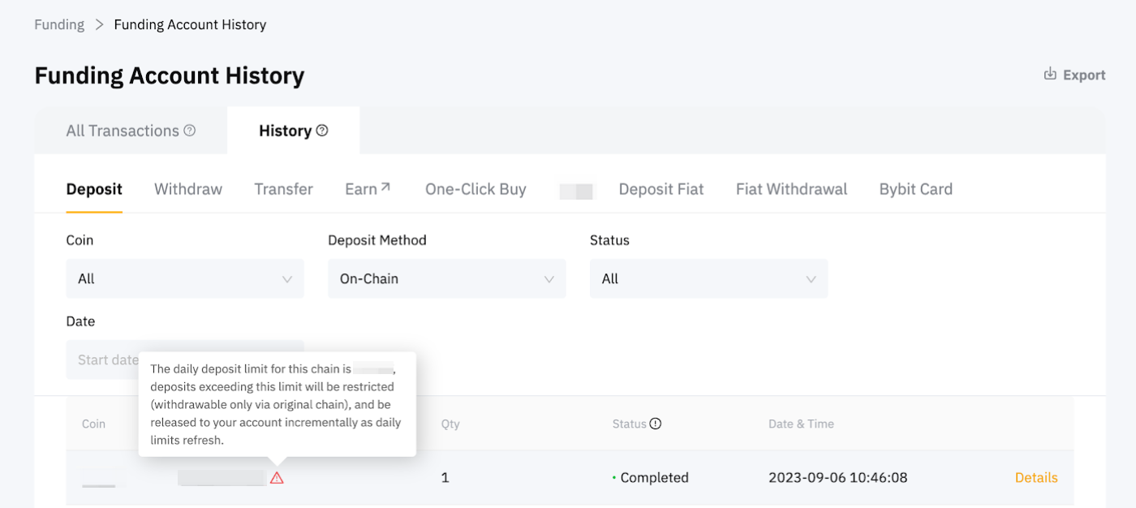This screenshot has height=508, width=1136.
Task: Open the Coin dropdown
Action: tap(185, 278)
